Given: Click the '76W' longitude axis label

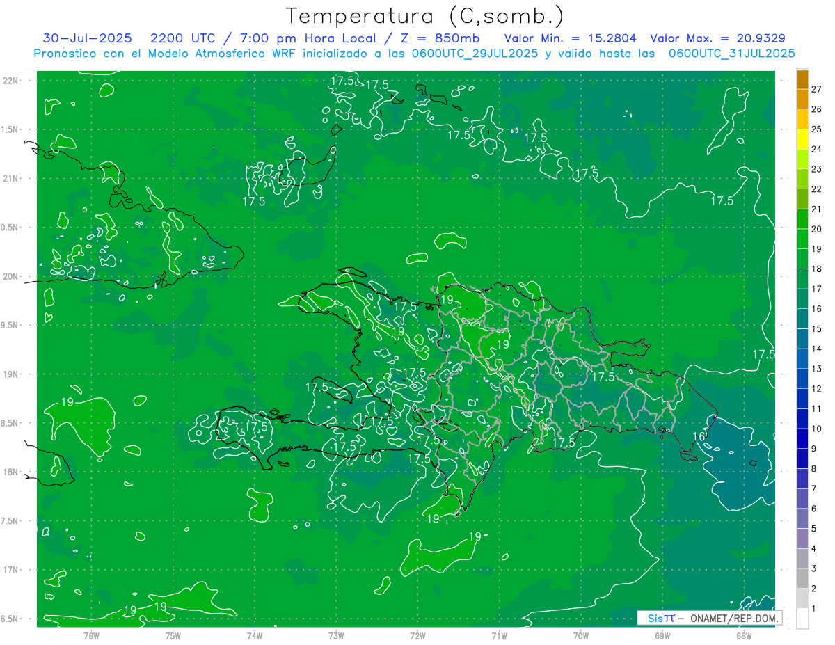Looking at the screenshot, I should click(91, 635).
